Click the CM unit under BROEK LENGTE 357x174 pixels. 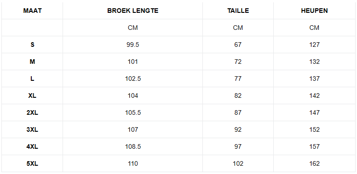pyautogui.click(x=133, y=28)
